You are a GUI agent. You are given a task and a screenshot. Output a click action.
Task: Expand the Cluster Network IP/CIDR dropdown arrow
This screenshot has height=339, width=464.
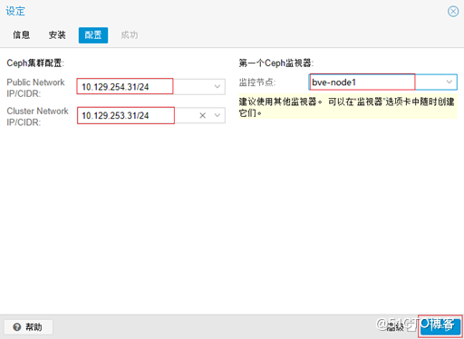[x=217, y=115]
